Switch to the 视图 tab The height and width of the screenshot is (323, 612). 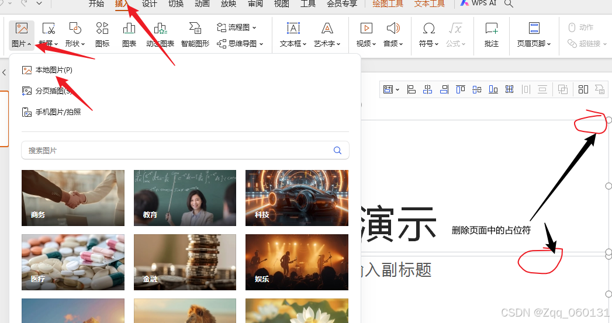coord(281,4)
